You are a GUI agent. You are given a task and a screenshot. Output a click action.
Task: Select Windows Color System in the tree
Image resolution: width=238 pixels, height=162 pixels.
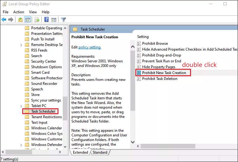(x=47, y=134)
